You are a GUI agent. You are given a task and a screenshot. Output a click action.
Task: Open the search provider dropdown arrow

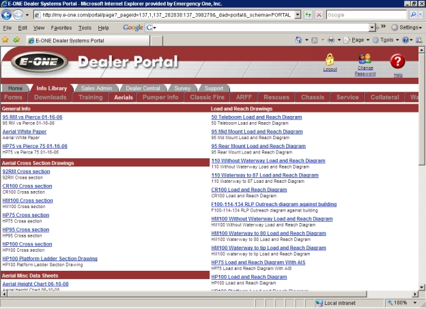[421, 14]
